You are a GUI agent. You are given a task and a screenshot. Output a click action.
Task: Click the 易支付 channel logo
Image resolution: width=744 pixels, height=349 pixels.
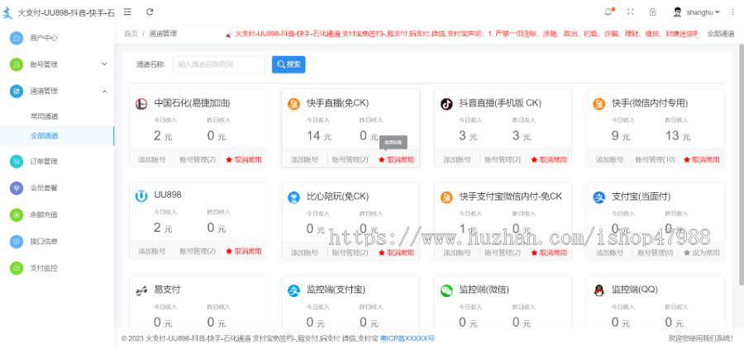pyautogui.click(x=141, y=290)
